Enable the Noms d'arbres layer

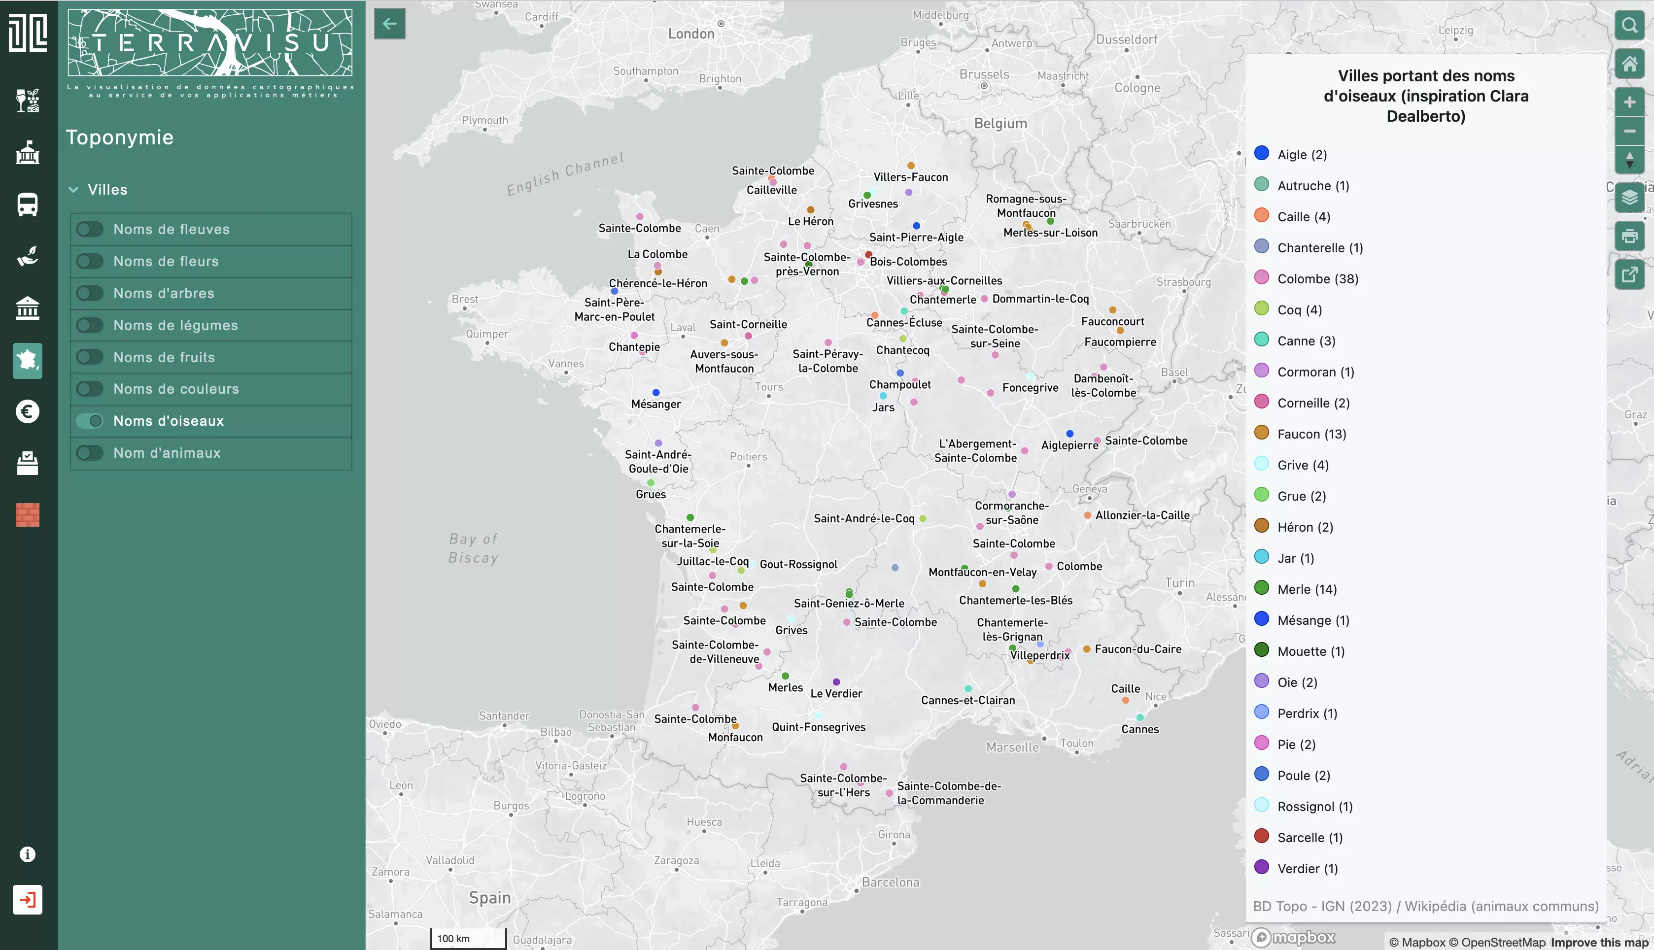click(90, 293)
